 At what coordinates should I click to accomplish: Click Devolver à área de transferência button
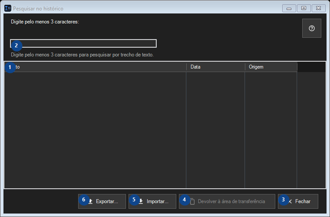click(227, 201)
